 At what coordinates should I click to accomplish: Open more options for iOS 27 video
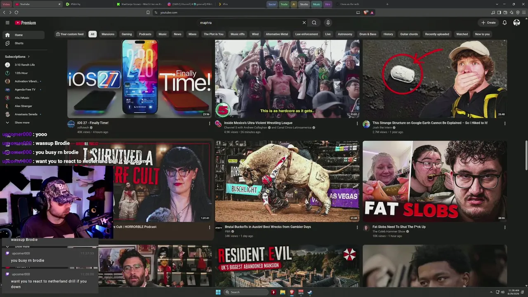210,123
